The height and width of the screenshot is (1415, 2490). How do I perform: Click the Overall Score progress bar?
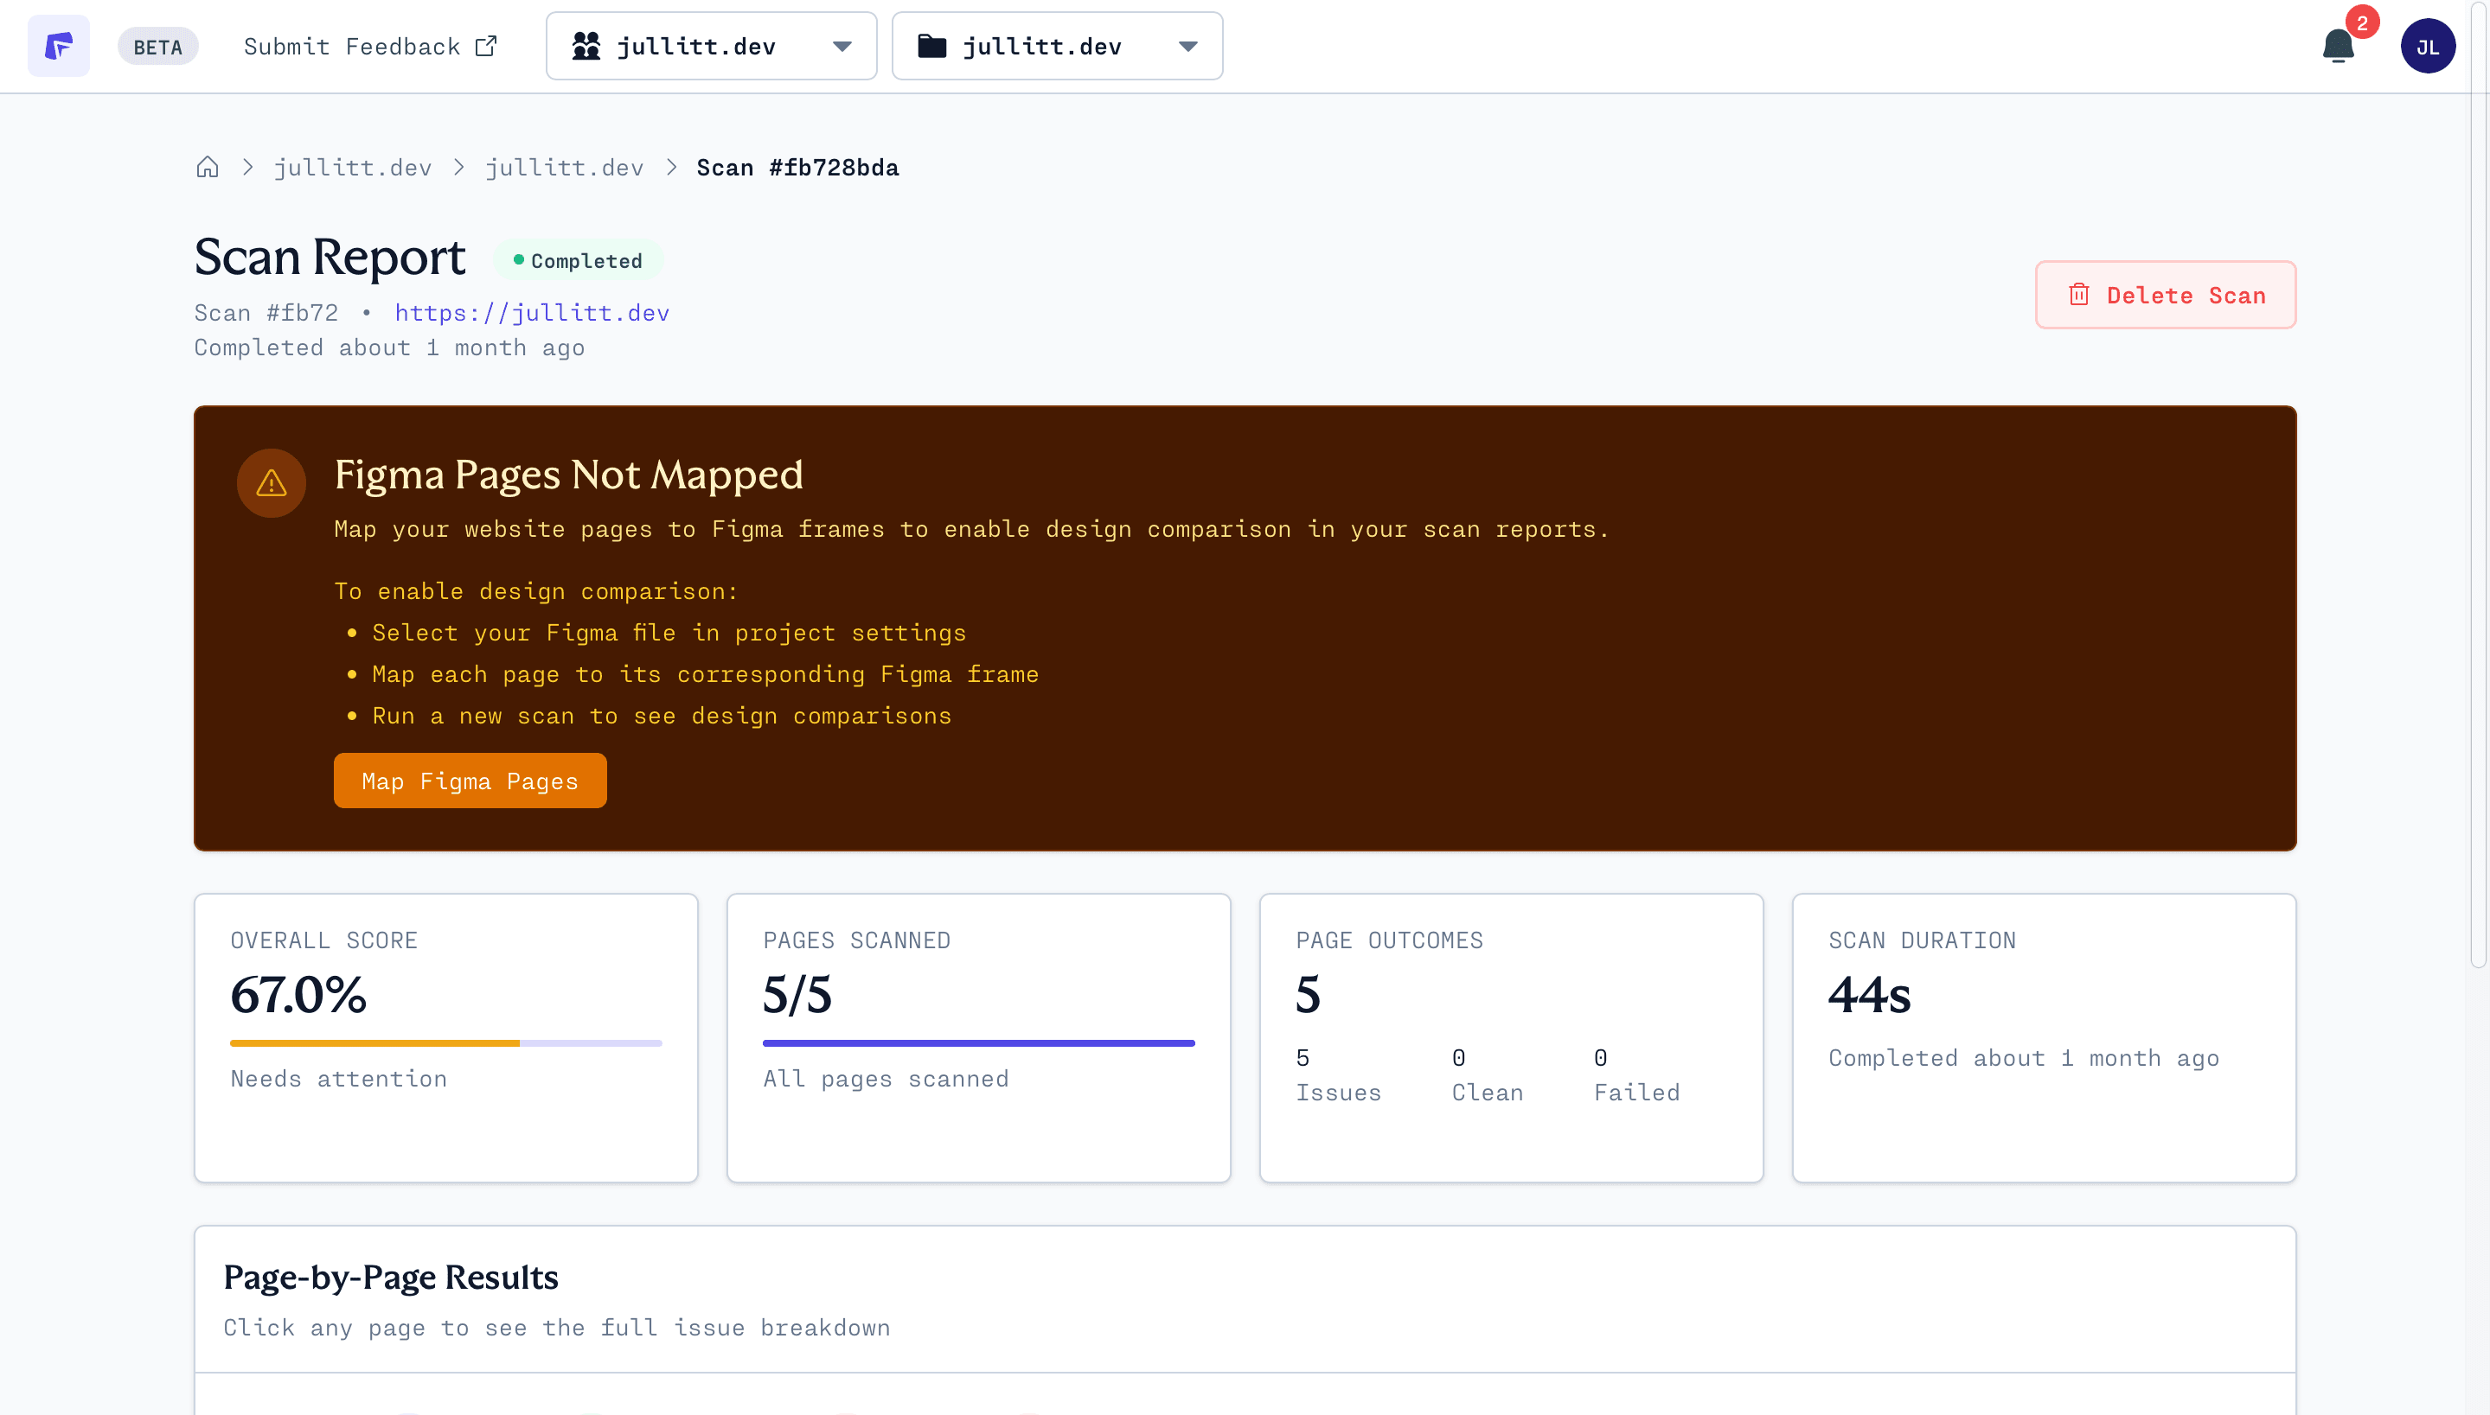[445, 1042]
